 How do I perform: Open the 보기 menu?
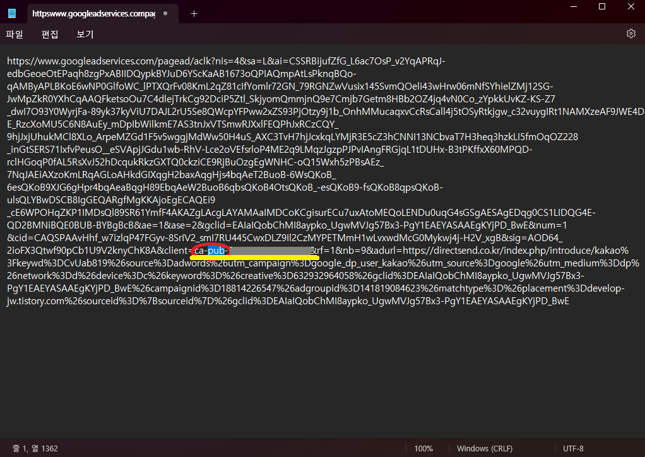(85, 34)
